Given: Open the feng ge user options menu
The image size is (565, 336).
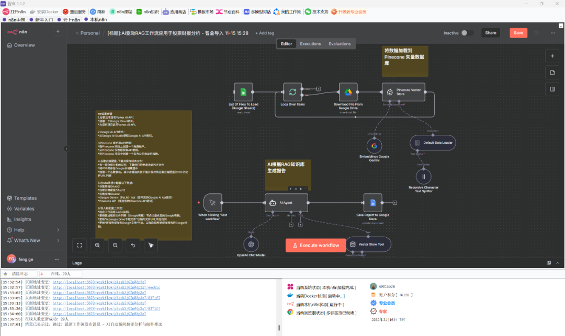Looking at the screenshot, I should click(x=56, y=259).
